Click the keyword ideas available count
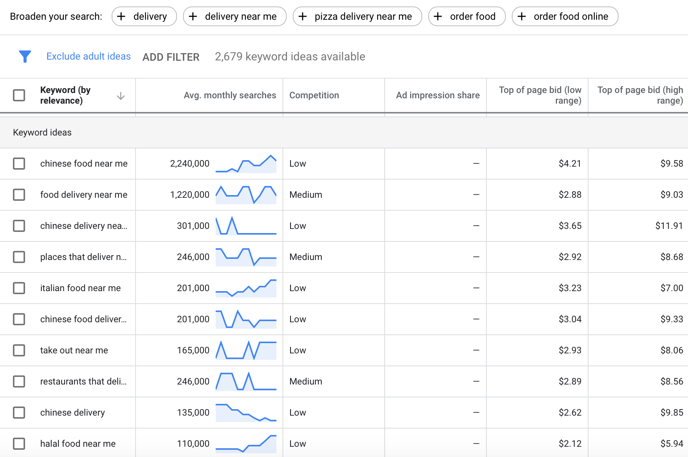Screen dimensions: 688x457 pos(290,57)
